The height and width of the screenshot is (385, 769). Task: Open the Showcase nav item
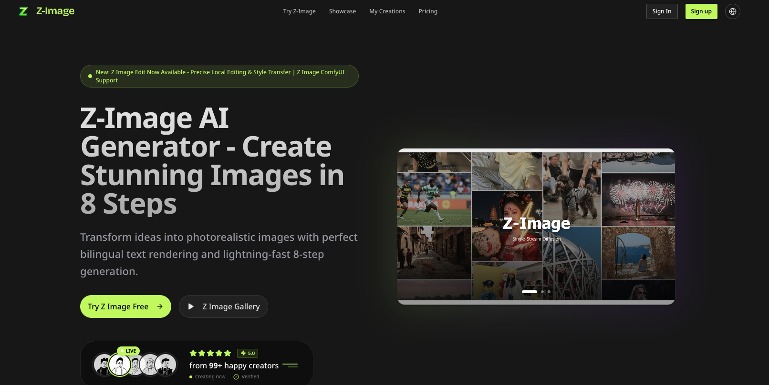(x=343, y=11)
